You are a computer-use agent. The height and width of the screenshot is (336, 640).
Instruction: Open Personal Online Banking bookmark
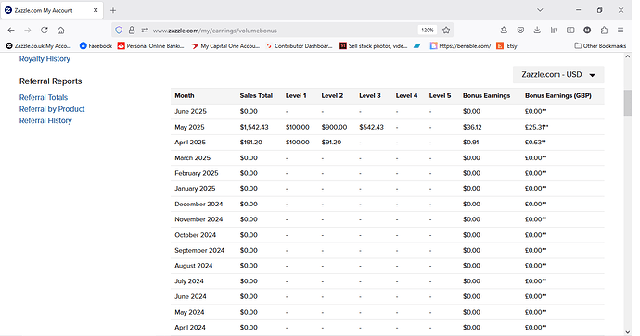coord(151,46)
